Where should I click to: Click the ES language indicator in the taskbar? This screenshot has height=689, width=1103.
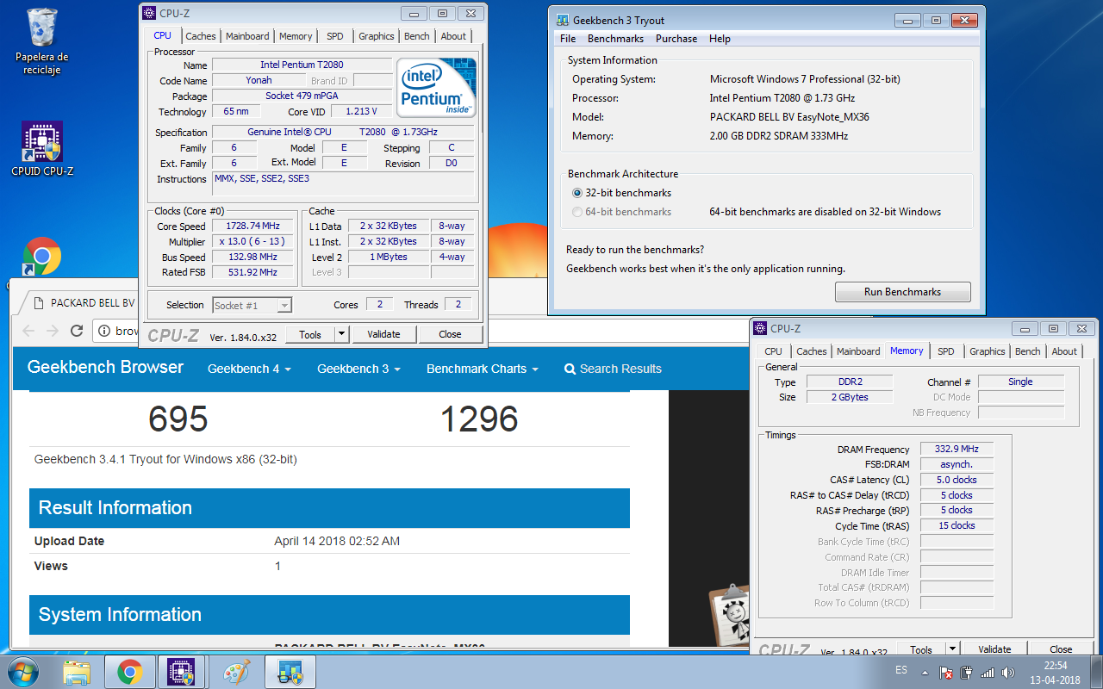[900, 670]
